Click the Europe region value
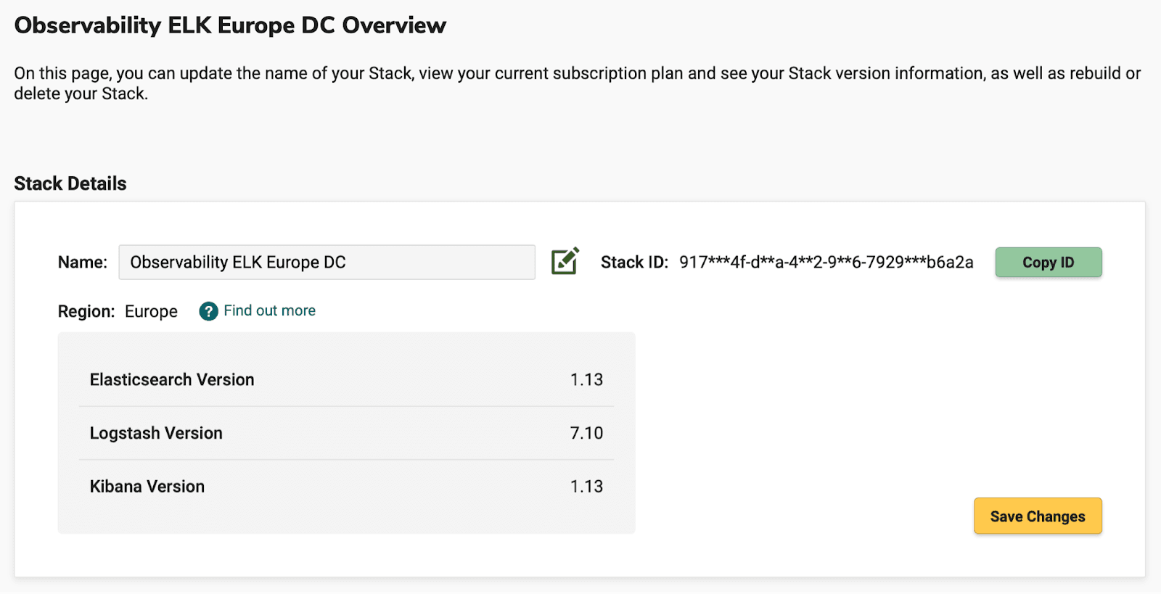The height and width of the screenshot is (594, 1161). (x=151, y=311)
